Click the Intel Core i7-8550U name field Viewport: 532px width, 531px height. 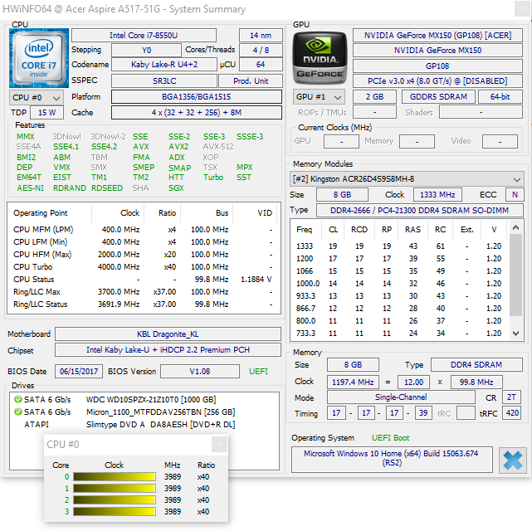point(144,36)
